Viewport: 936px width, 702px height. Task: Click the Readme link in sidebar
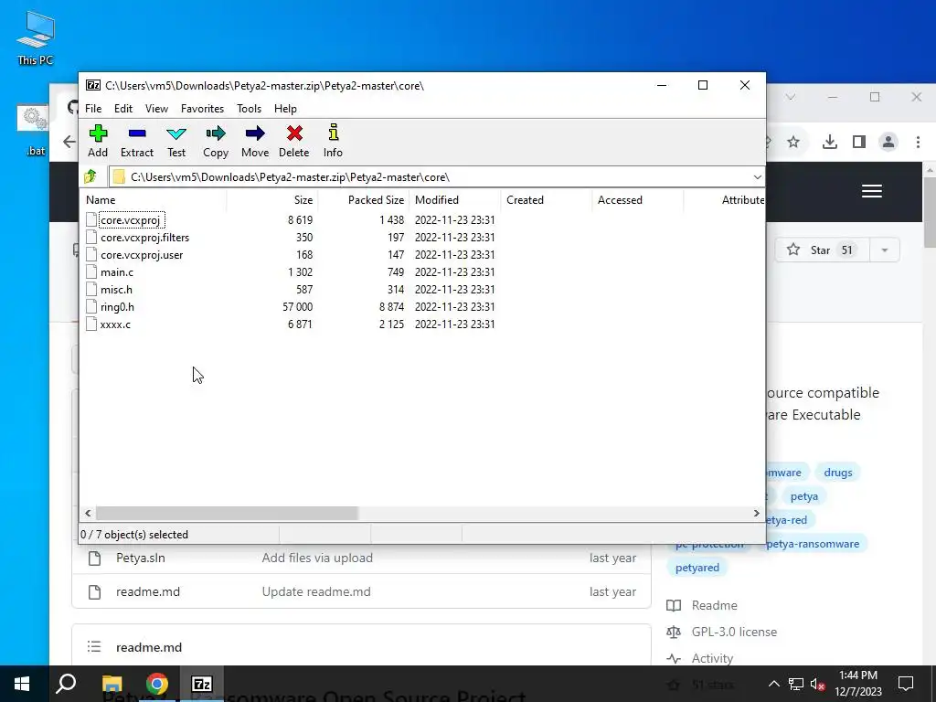(714, 605)
